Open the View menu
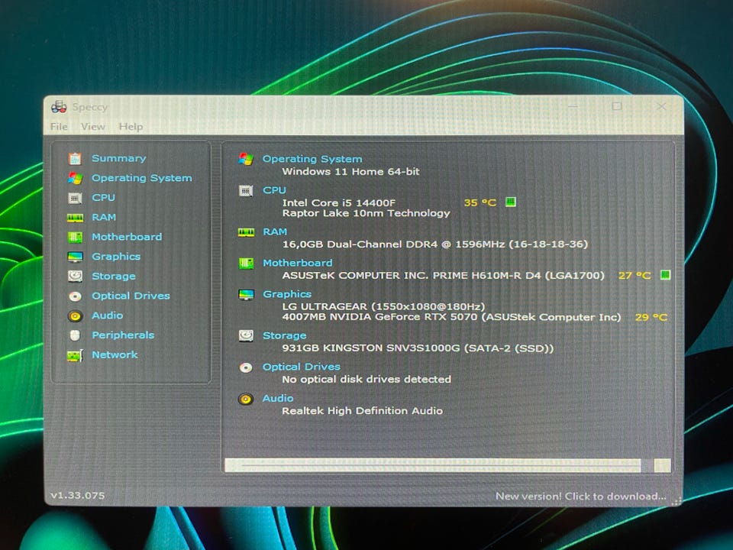The image size is (733, 550). (92, 127)
